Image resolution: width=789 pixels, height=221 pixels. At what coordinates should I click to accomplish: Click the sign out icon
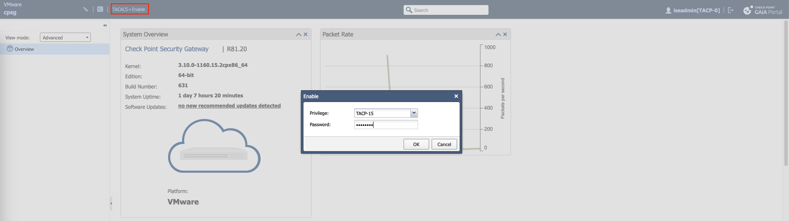(x=730, y=10)
